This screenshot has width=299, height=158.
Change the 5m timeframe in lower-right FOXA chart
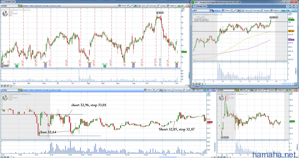(252, 90)
